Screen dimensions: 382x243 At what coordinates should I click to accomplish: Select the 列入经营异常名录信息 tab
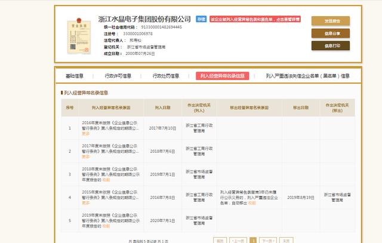click(x=222, y=76)
